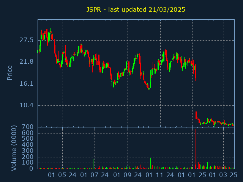Click the chart title 'JSPR - last updated 21/03/2025'
The height and width of the screenshot is (182, 243).
coord(136,9)
